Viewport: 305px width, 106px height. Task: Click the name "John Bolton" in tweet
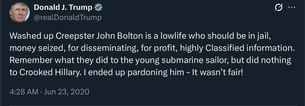[x=118, y=36]
